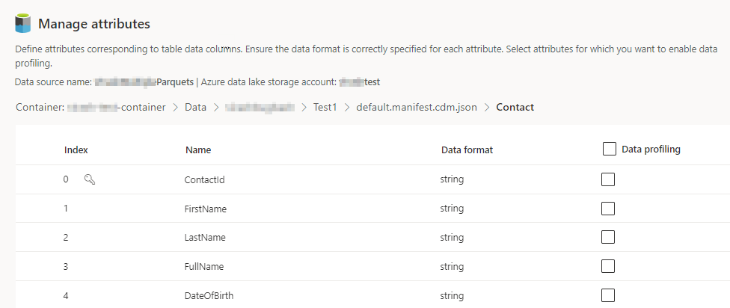Viewport: 730px width, 308px height.
Task: Sort by the Name column header
Action: (x=198, y=150)
